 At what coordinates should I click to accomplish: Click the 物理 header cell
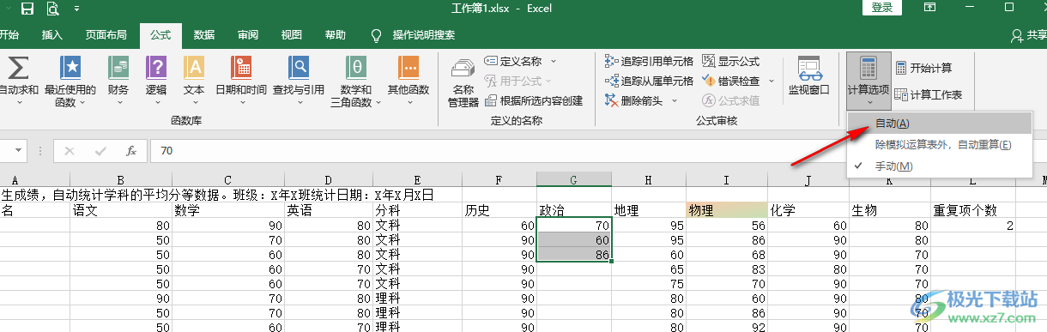tap(726, 209)
